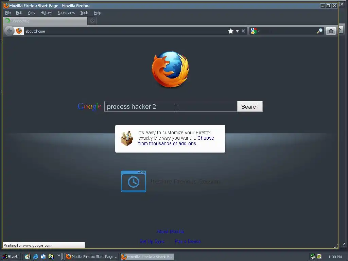348x261 pixels.
Task: Click the Google search field on start page
Action: click(171, 106)
